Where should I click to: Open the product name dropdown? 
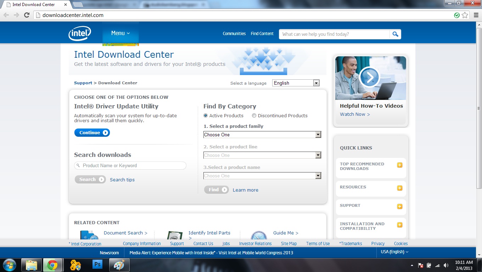point(262,176)
